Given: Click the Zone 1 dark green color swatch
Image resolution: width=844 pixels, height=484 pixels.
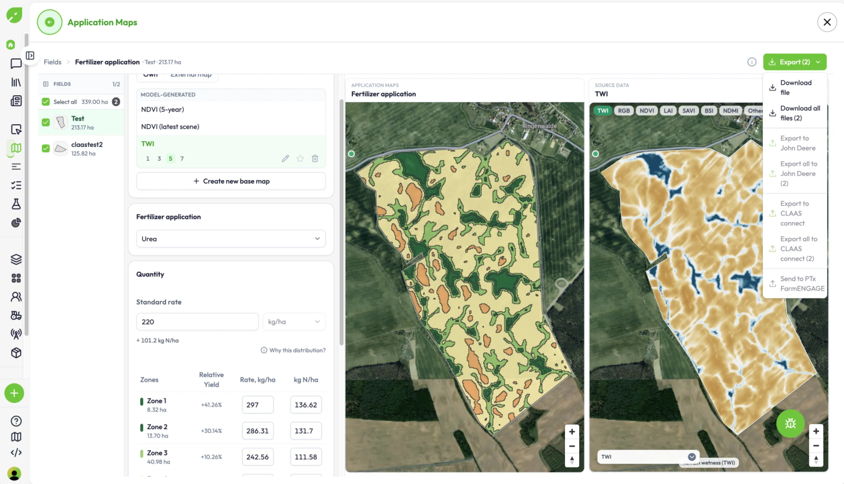Looking at the screenshot, I should click(141, 401).
